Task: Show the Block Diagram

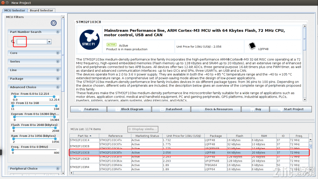Action: pos(129,109)
